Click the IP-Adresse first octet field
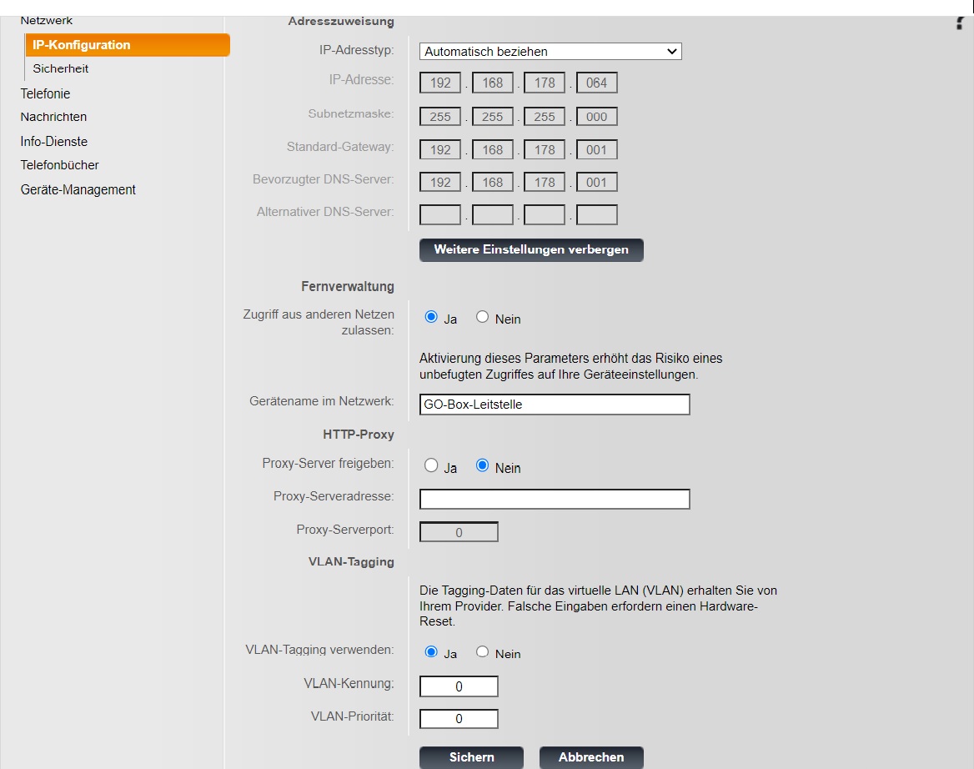974x769 pixels. pos(440,83)
